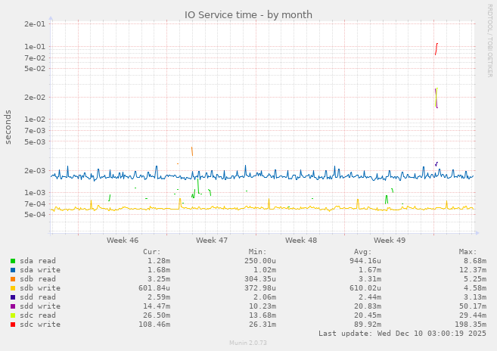497x351 pixels.
Task: Click sdc write max value 198.35m
Action: coord(471,325)
